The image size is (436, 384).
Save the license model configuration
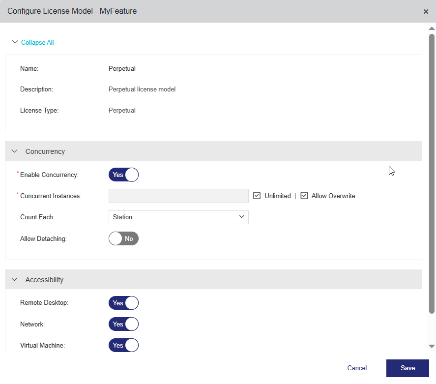[x=407, y=368]
